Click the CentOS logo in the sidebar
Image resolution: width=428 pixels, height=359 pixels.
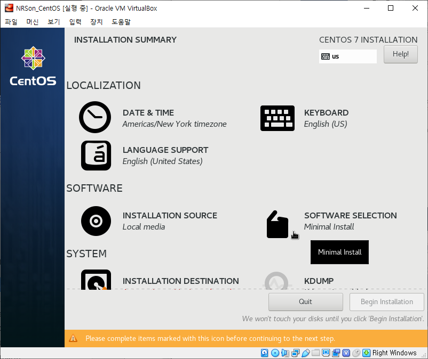click(x=33, y=66)
